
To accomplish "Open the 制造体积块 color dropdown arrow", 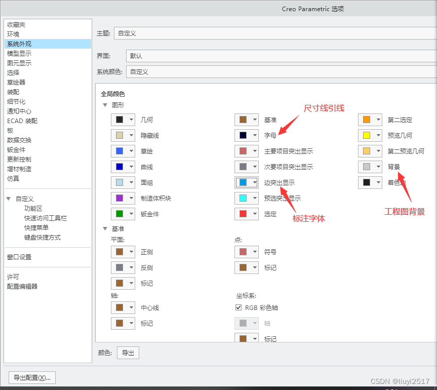I will pyautogui.click(x=131, y=198).
